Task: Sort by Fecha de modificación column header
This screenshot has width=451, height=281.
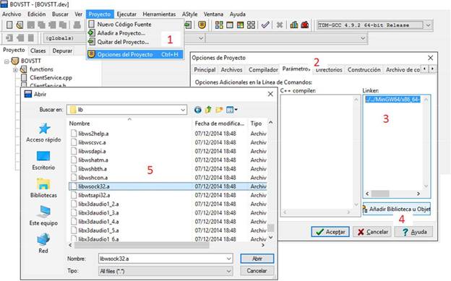Action: pos(219,124)
